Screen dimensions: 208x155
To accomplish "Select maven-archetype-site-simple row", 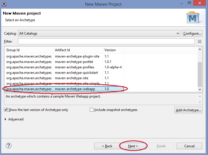I will coord(64,84).
